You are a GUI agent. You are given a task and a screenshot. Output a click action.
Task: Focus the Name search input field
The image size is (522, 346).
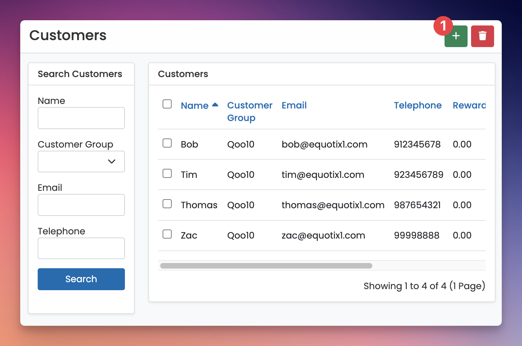81,118
